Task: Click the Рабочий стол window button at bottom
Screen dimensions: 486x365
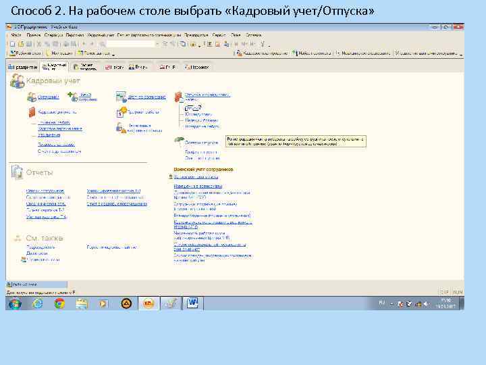Action: click(36, 285)
